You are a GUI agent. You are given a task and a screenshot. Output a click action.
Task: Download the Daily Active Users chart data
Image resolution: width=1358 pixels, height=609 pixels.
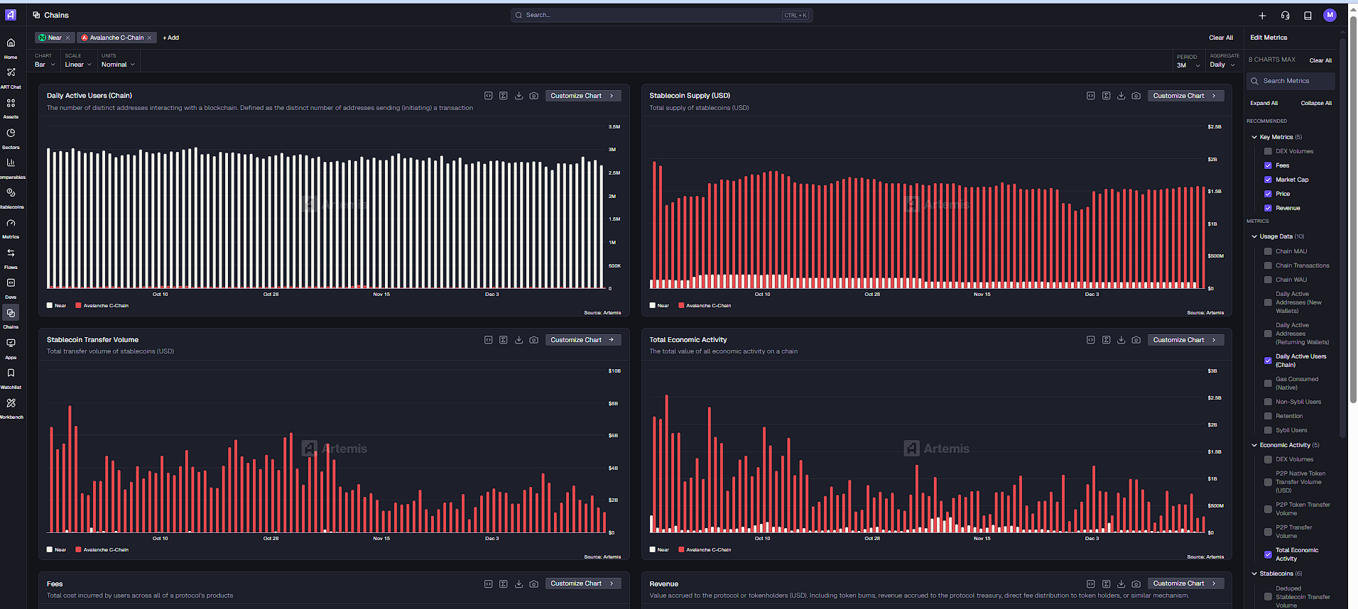point(518,96)
